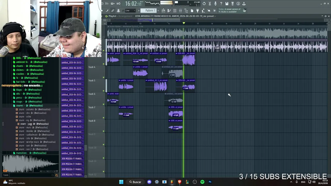This screenshot has height=186, width=331.
Task: Open the Piano roll view icon
Action: [169, 11]
